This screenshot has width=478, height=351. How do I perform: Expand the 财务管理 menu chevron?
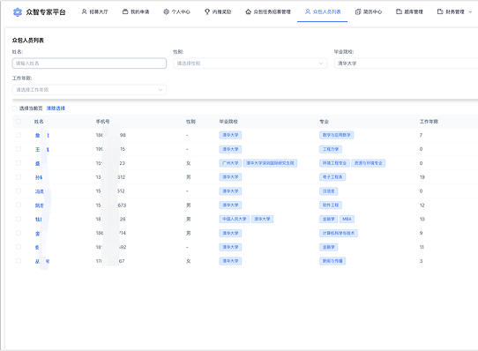[x=470, y=11]
